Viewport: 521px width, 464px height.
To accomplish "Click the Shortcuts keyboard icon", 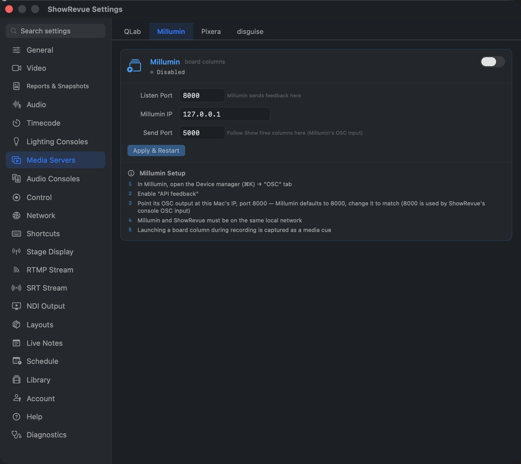I will coord(16,233).
